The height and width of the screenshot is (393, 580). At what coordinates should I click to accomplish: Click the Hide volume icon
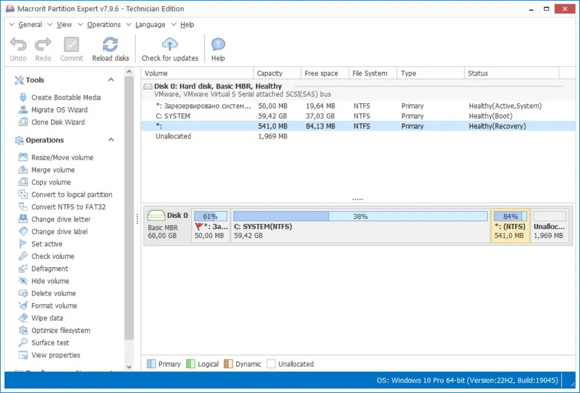(x=23, y=280)
